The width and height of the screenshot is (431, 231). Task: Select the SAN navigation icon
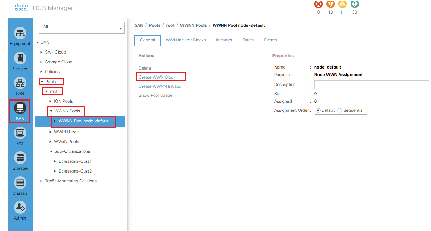[20, 108]
